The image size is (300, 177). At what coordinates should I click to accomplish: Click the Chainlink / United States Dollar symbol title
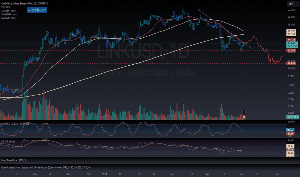[x=24, y=4]
